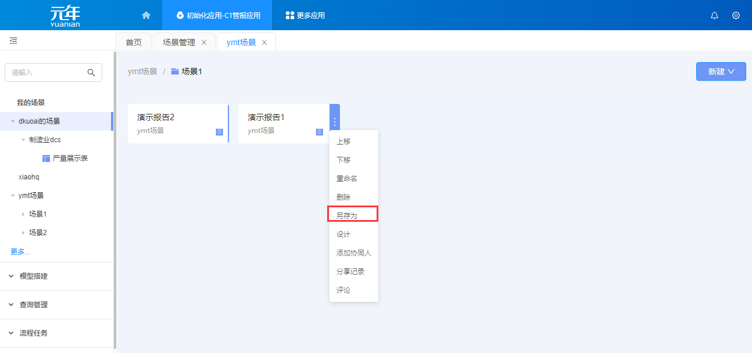Select 另存为 from context menu
Image resolution: width=752 pixels, height=353 pixels.
click(x=347, y=215)
